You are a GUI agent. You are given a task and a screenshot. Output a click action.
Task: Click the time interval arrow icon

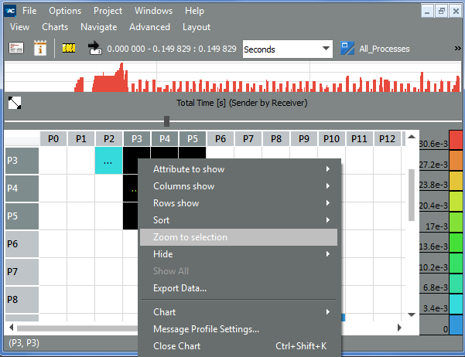(x=95, y=48)
